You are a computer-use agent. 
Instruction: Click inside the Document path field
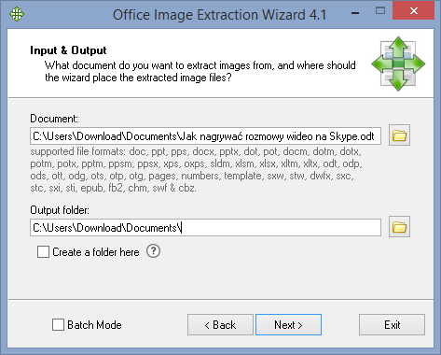pos(205,136)
